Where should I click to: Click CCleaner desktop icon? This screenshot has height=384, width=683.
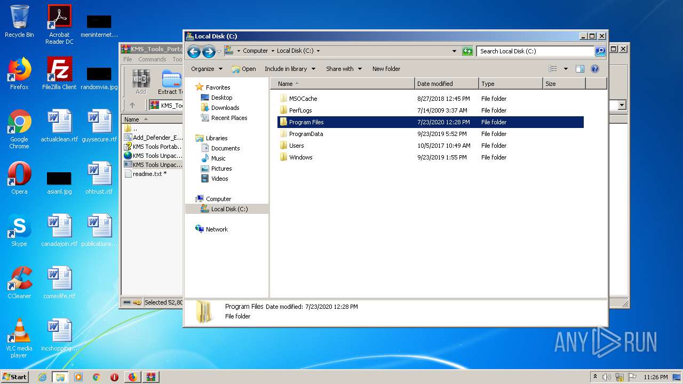(x=19, y=283)
